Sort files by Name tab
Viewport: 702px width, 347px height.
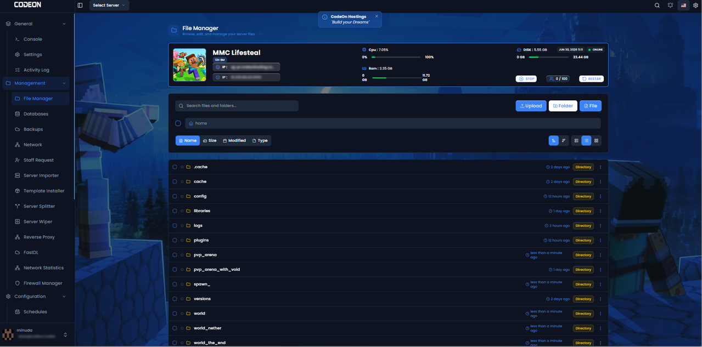188,141
